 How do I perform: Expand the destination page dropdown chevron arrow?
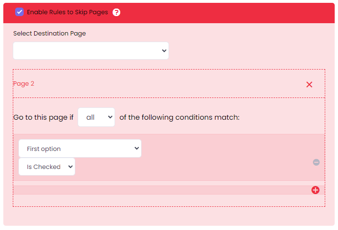pos(164,51)
